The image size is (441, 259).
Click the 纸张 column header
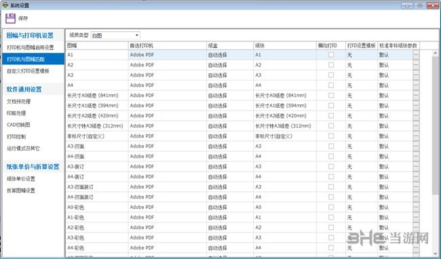click(285, 45)
